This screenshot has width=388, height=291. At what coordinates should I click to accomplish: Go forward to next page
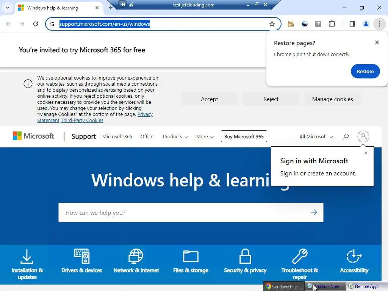coord(22,24)
